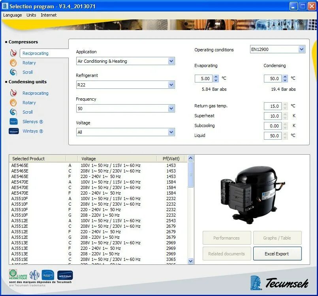Select AE5465E row with voltage code C

point(98,171)
